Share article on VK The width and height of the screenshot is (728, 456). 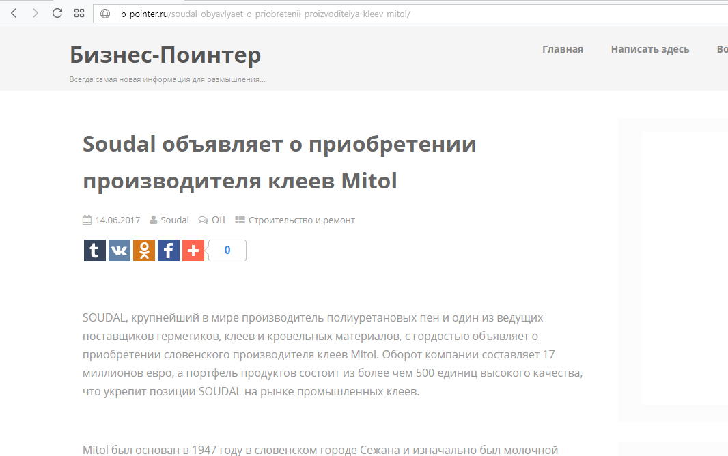120,251
